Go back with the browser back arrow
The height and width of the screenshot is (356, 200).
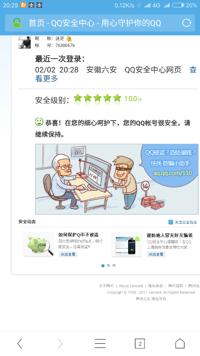point(20,343)
